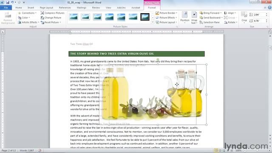The width and height of the screenshot is (272, 153).
Task: Open the Align menu
Action: [230, 13]
